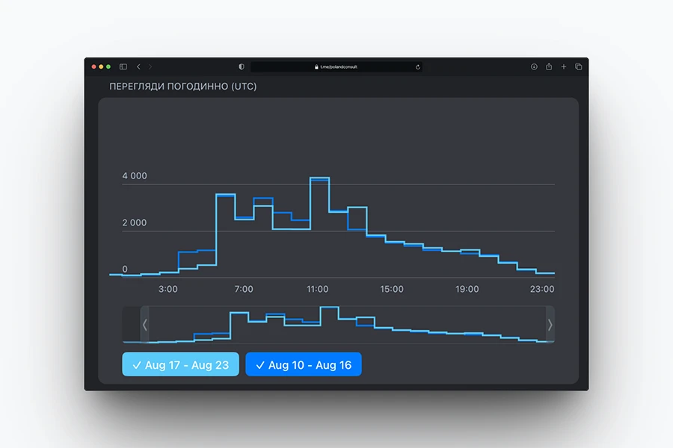Image resolution: width=673 pixels, height=448 pixels.
Task: Toggle the Aug 17 - Aug 23 series
Action: tap(180, 364)
